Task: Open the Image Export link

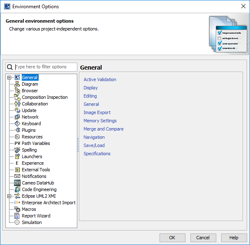Action: 97,112
